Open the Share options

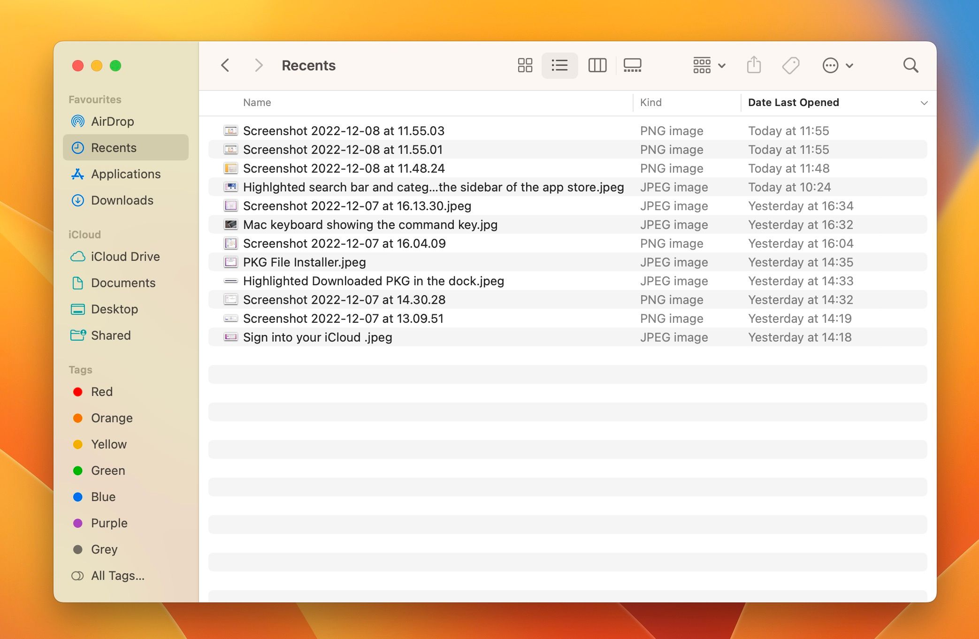754,65
